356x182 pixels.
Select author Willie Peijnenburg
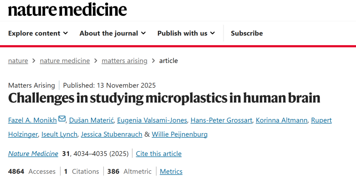point(179,134)
